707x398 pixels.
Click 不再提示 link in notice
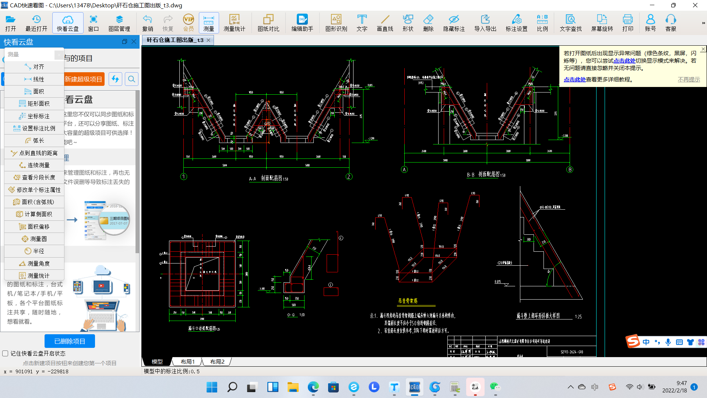pyautogui.click(x=689, y=80)
